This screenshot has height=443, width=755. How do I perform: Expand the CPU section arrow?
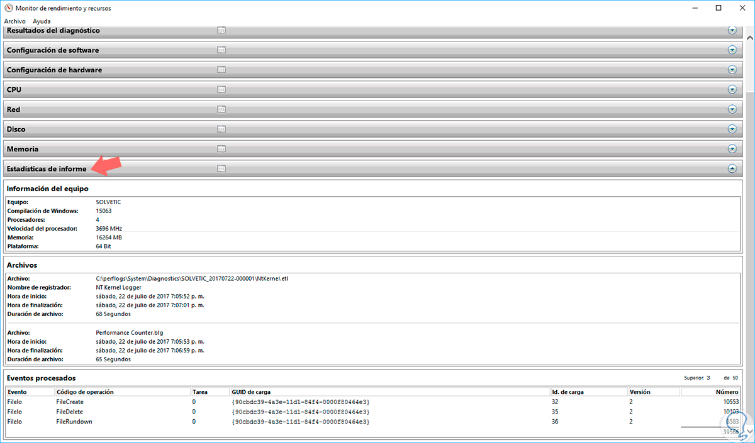pyautogui.click(x=732, y=89)
